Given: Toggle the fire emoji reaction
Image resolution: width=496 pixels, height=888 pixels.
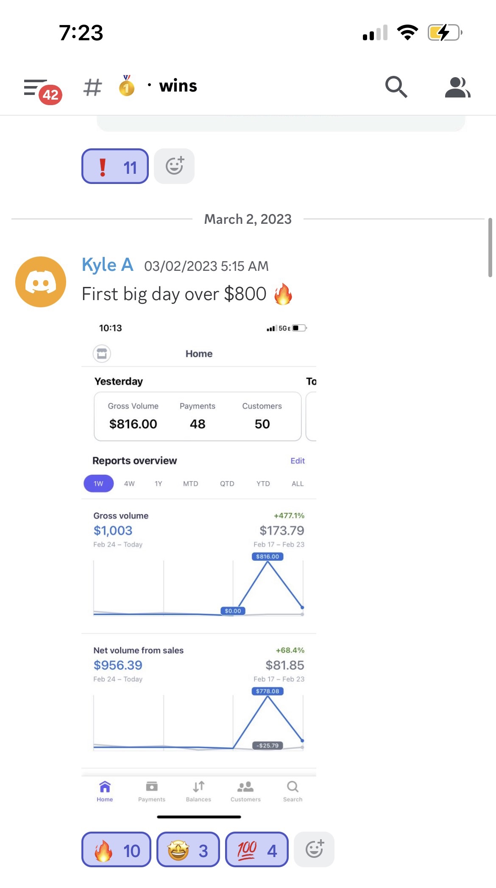Looking at the screenshot, I should pos(116,849).
